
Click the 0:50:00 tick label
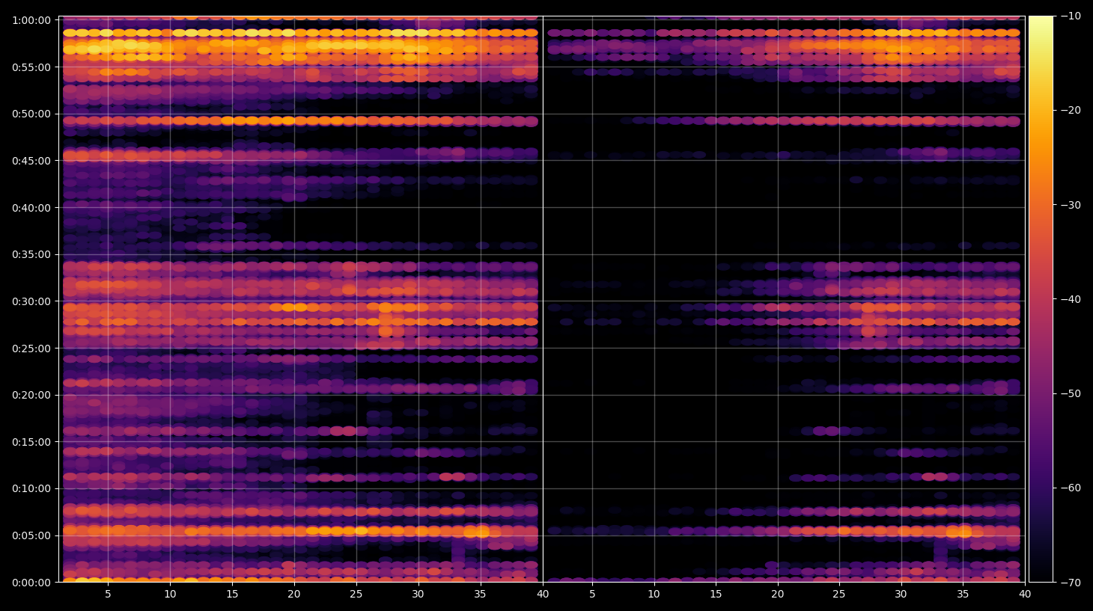click(31, 114)
